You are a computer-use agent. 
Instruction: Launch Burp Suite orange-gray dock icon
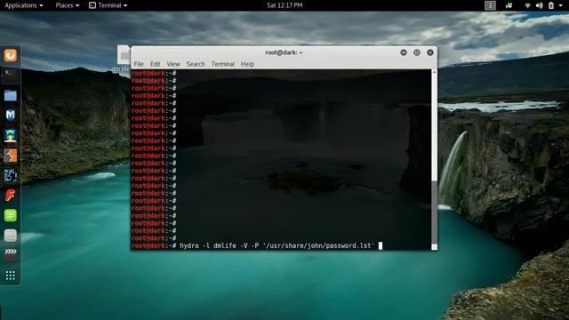point(10,156)
